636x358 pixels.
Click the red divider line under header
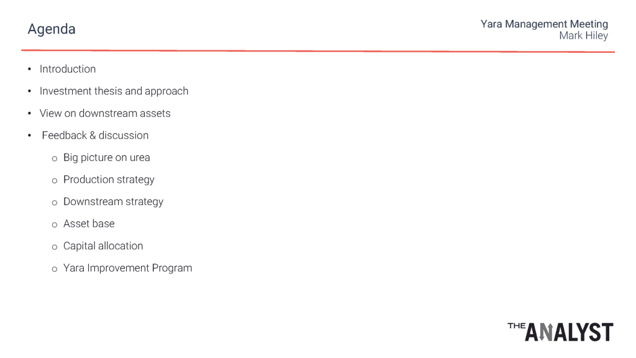(318, 51)
